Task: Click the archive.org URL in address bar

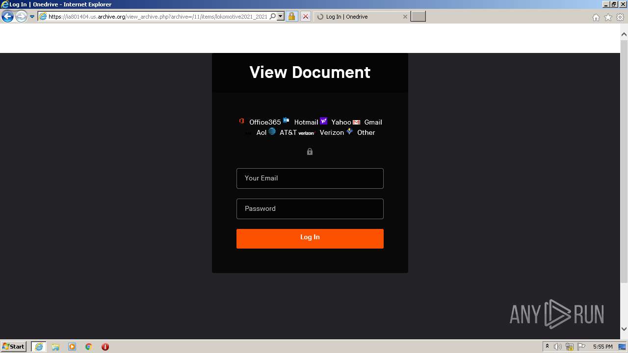Action: point(157,17)
